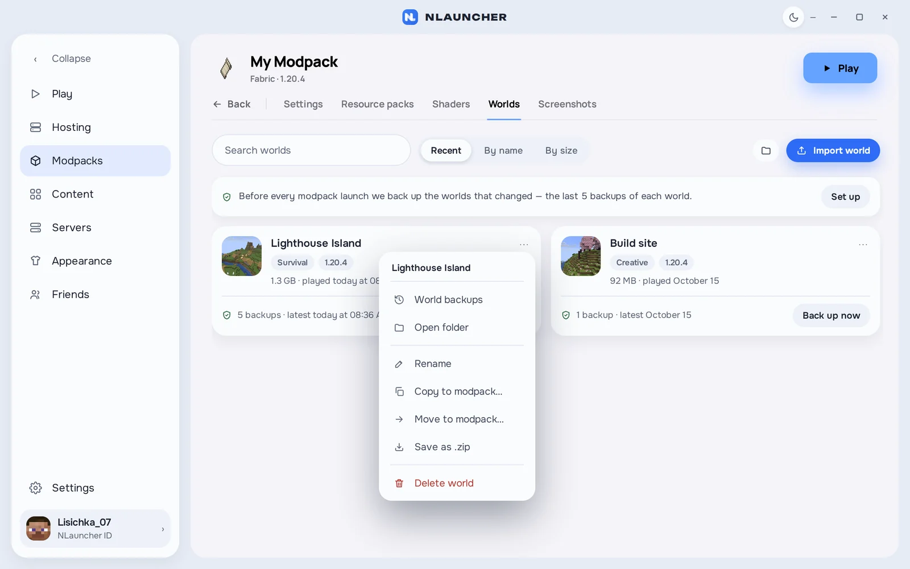Open Servers from the sidebar
The width and height of the screenshot is (910, 569).
click(95, 228)
